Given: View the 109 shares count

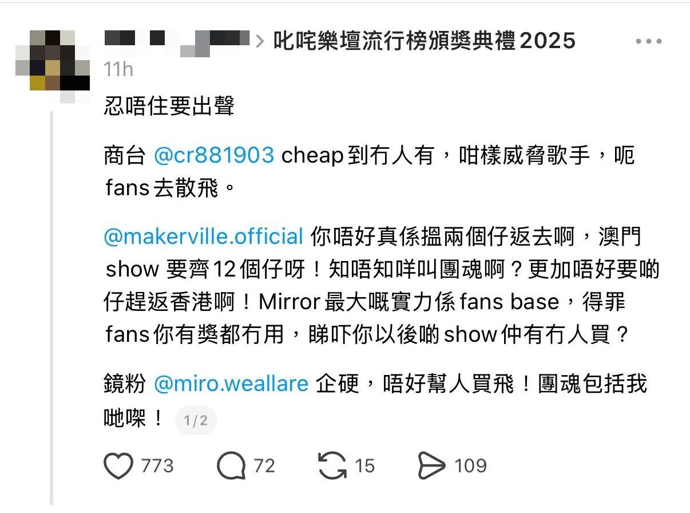Looking at the screenshot, I should tap(470, 465).
